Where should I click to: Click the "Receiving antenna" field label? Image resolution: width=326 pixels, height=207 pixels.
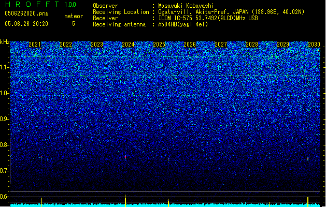click(119, 24)
